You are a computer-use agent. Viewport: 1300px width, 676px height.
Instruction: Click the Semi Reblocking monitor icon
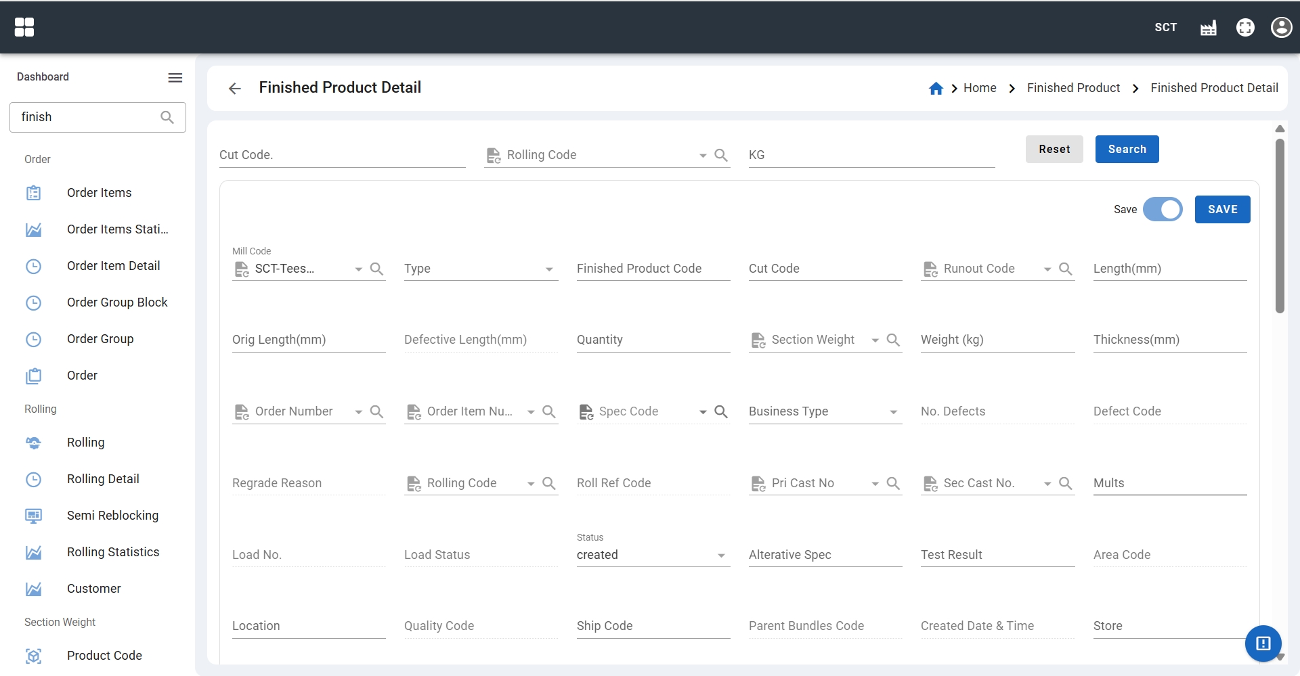click(33, 516)
